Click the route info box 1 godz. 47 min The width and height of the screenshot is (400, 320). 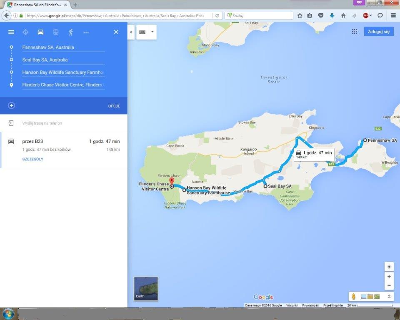click(x=314, y=155)
